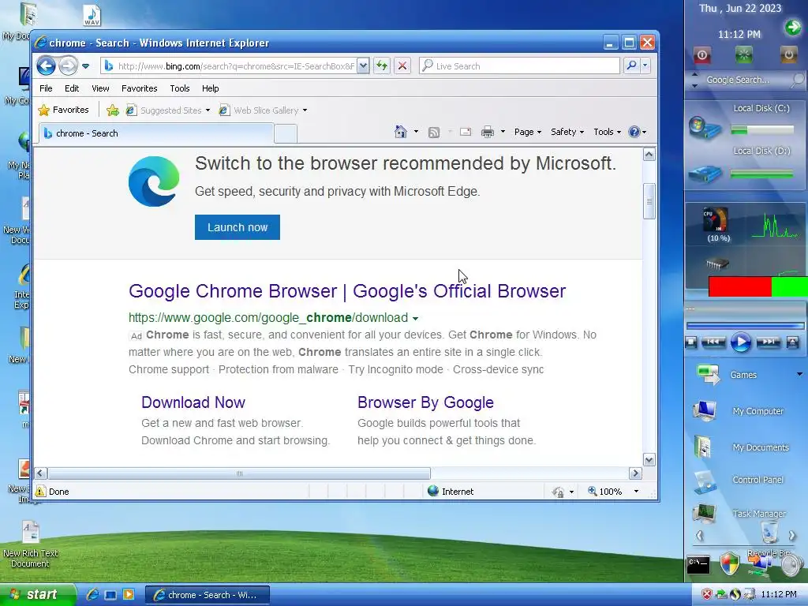Open media player quick launch icon
The height and width of the screenshot is (606, 808).
[129, 595]
